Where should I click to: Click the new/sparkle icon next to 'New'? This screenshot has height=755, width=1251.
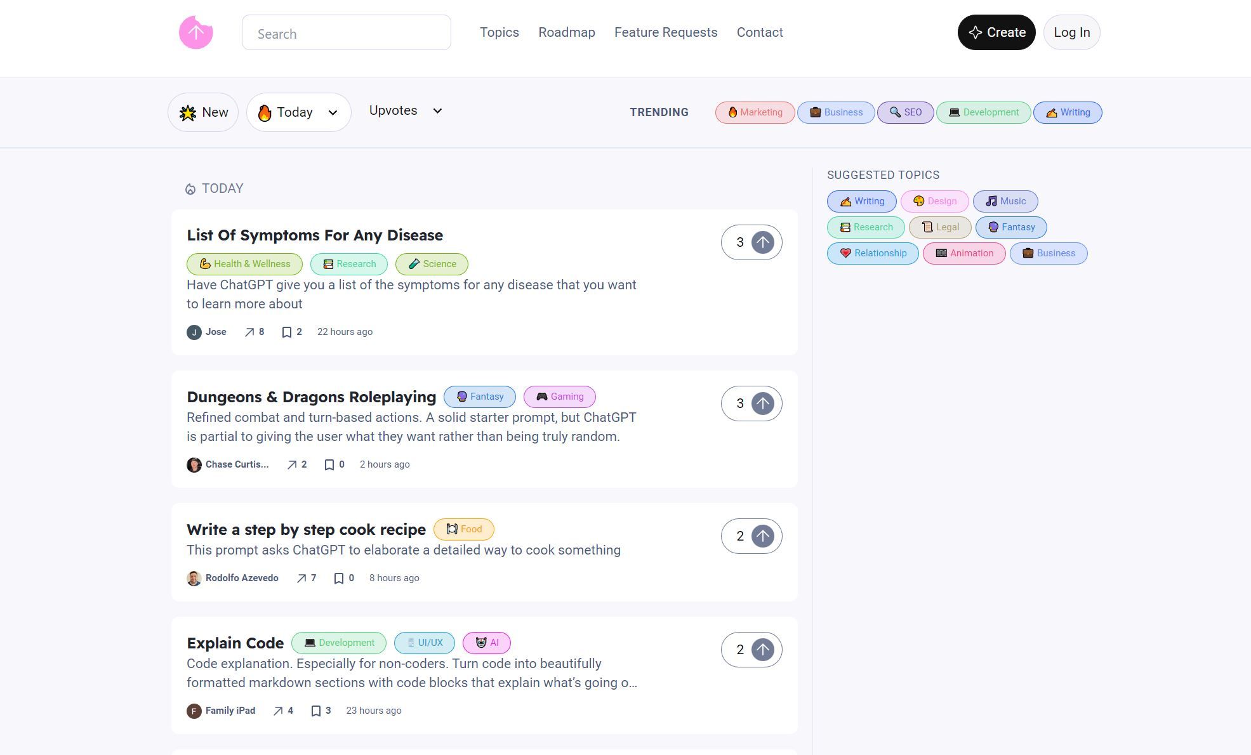tap(189, 112)
